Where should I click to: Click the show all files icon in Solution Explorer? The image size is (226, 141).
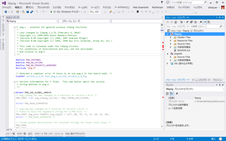click(195, 22)
